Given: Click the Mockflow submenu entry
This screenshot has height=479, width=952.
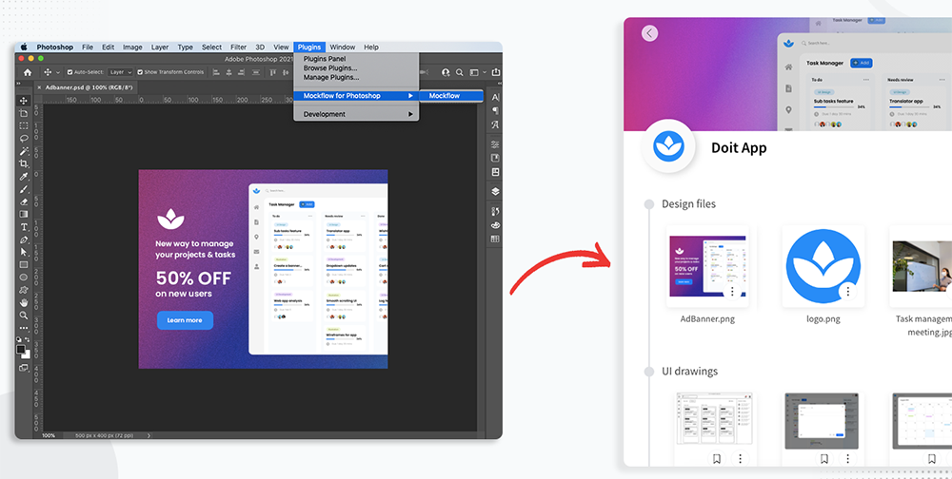Looking at the screenshot, I should click(x=451, y=96).
